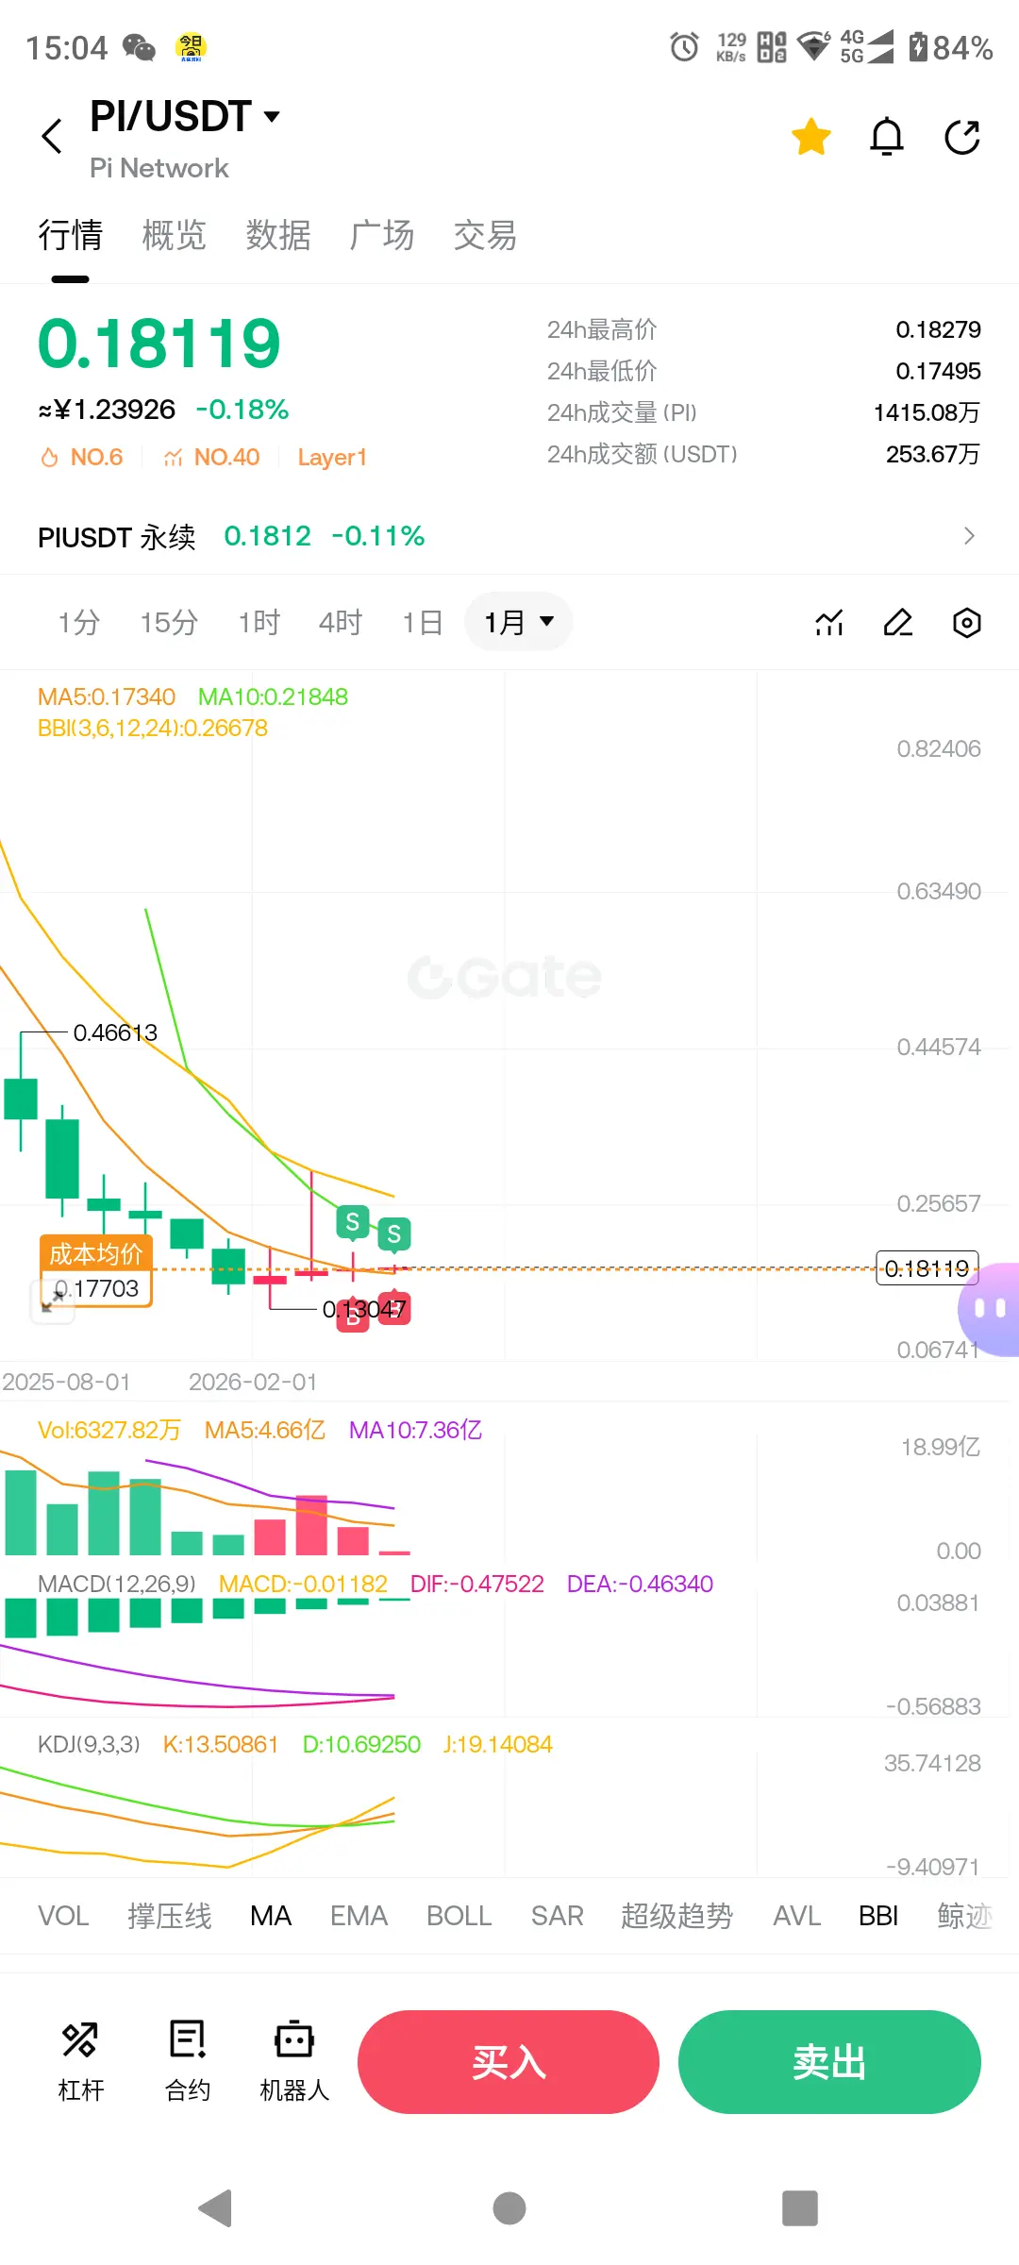Open NO.6 hot ranking tag
Screen dimensions: 1019x2265
(82, 457)
